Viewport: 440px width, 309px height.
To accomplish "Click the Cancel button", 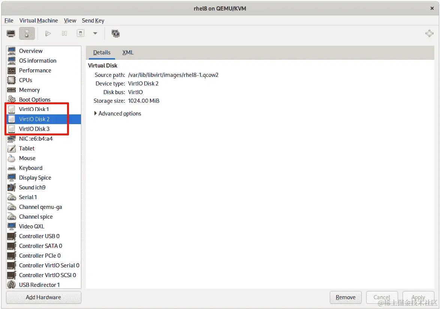I will (382, 297).
